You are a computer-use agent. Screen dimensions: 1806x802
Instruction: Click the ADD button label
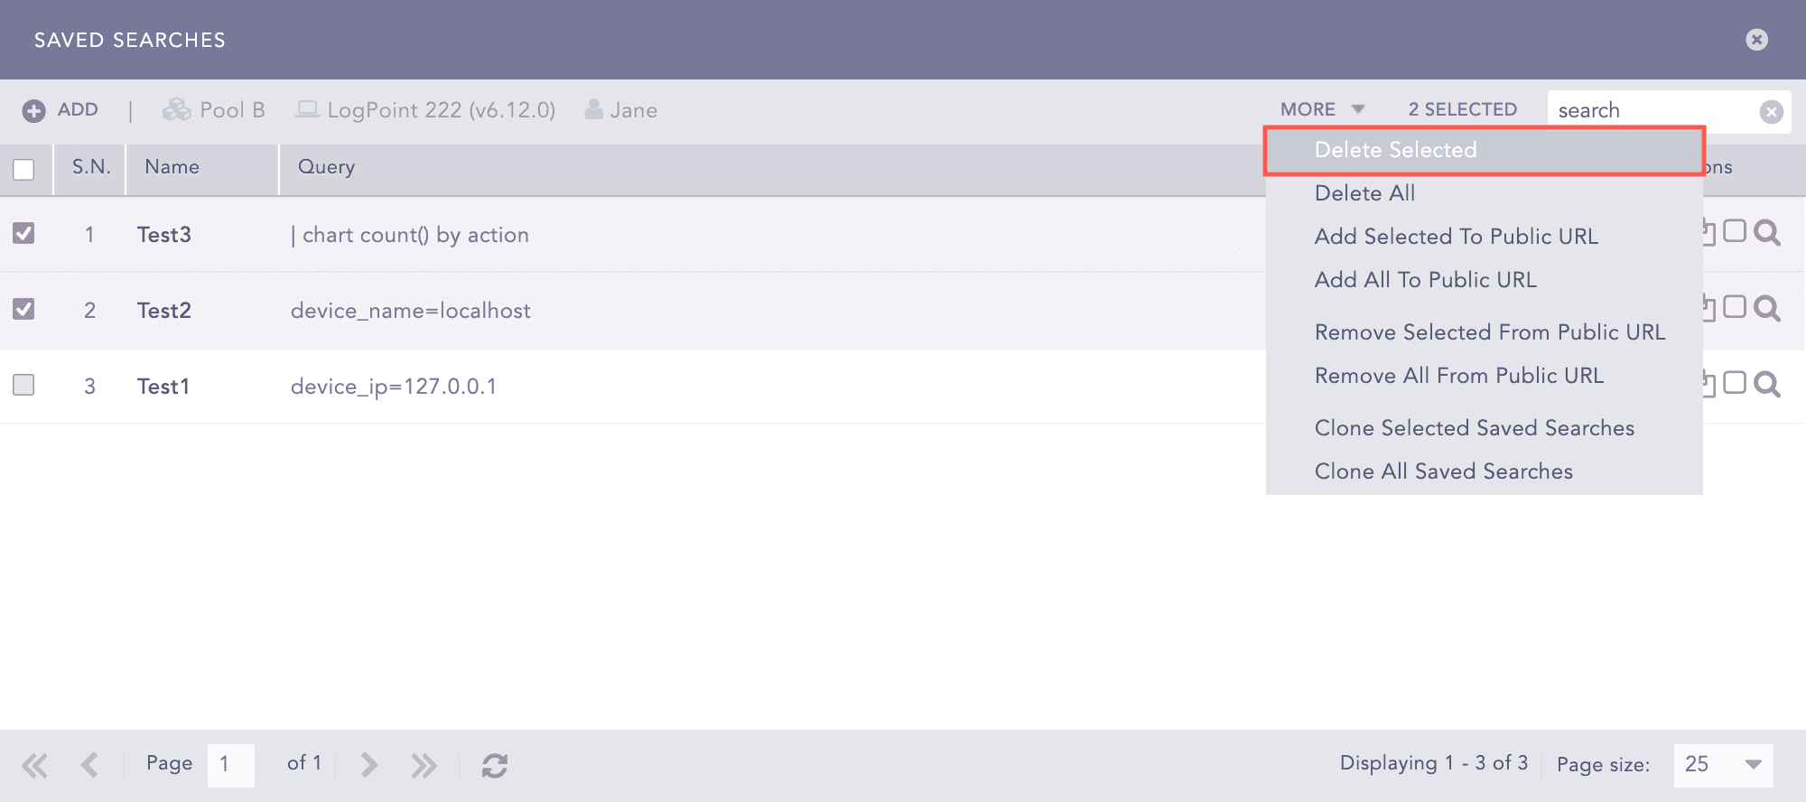[x=78, y=109]
